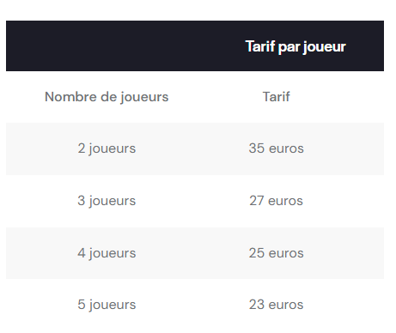This screenshot has height=333, width=396.
Task: Select the "5 joueurs" row label
Action: [x=107, y=305]
